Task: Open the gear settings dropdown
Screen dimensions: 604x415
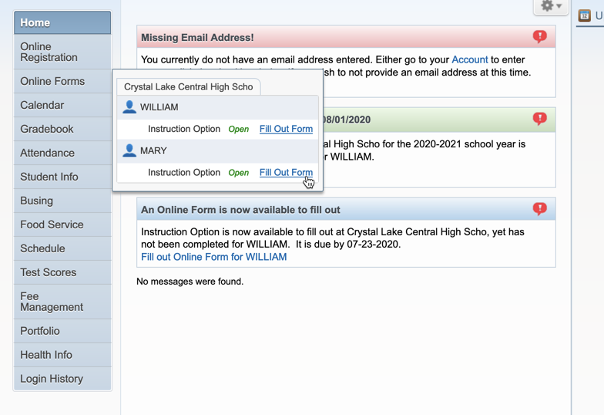Action: point(551,6)
